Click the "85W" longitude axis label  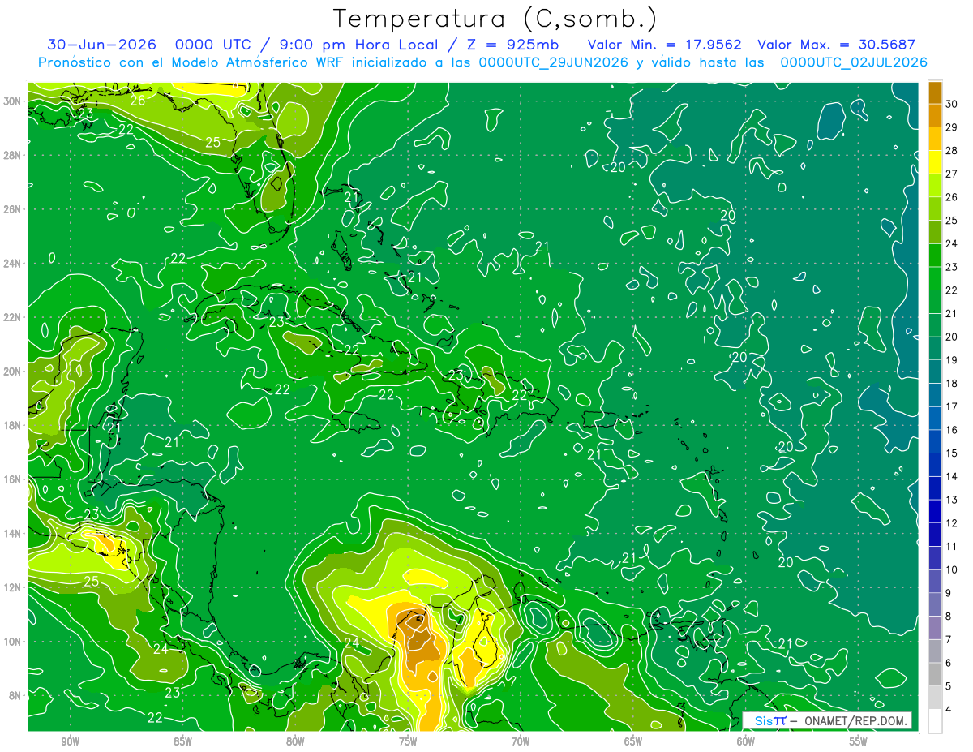point(182,741)
